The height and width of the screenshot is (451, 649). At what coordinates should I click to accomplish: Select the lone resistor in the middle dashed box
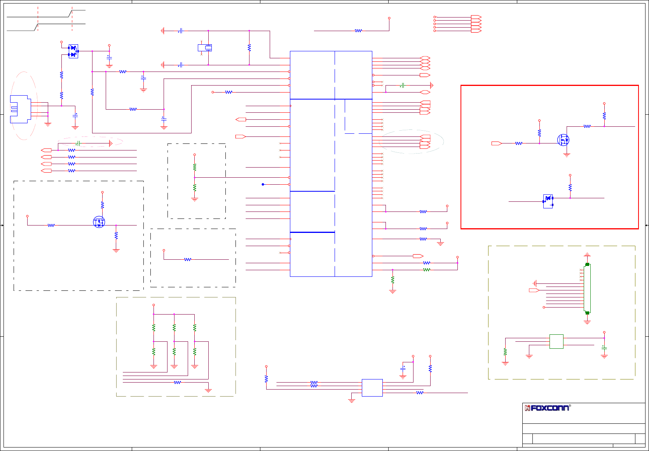click(x=188, y=259)
